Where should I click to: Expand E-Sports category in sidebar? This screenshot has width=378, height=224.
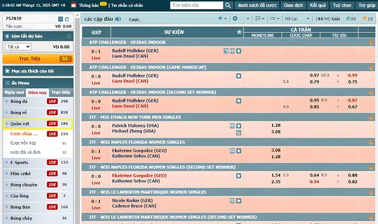coord(38,162)
